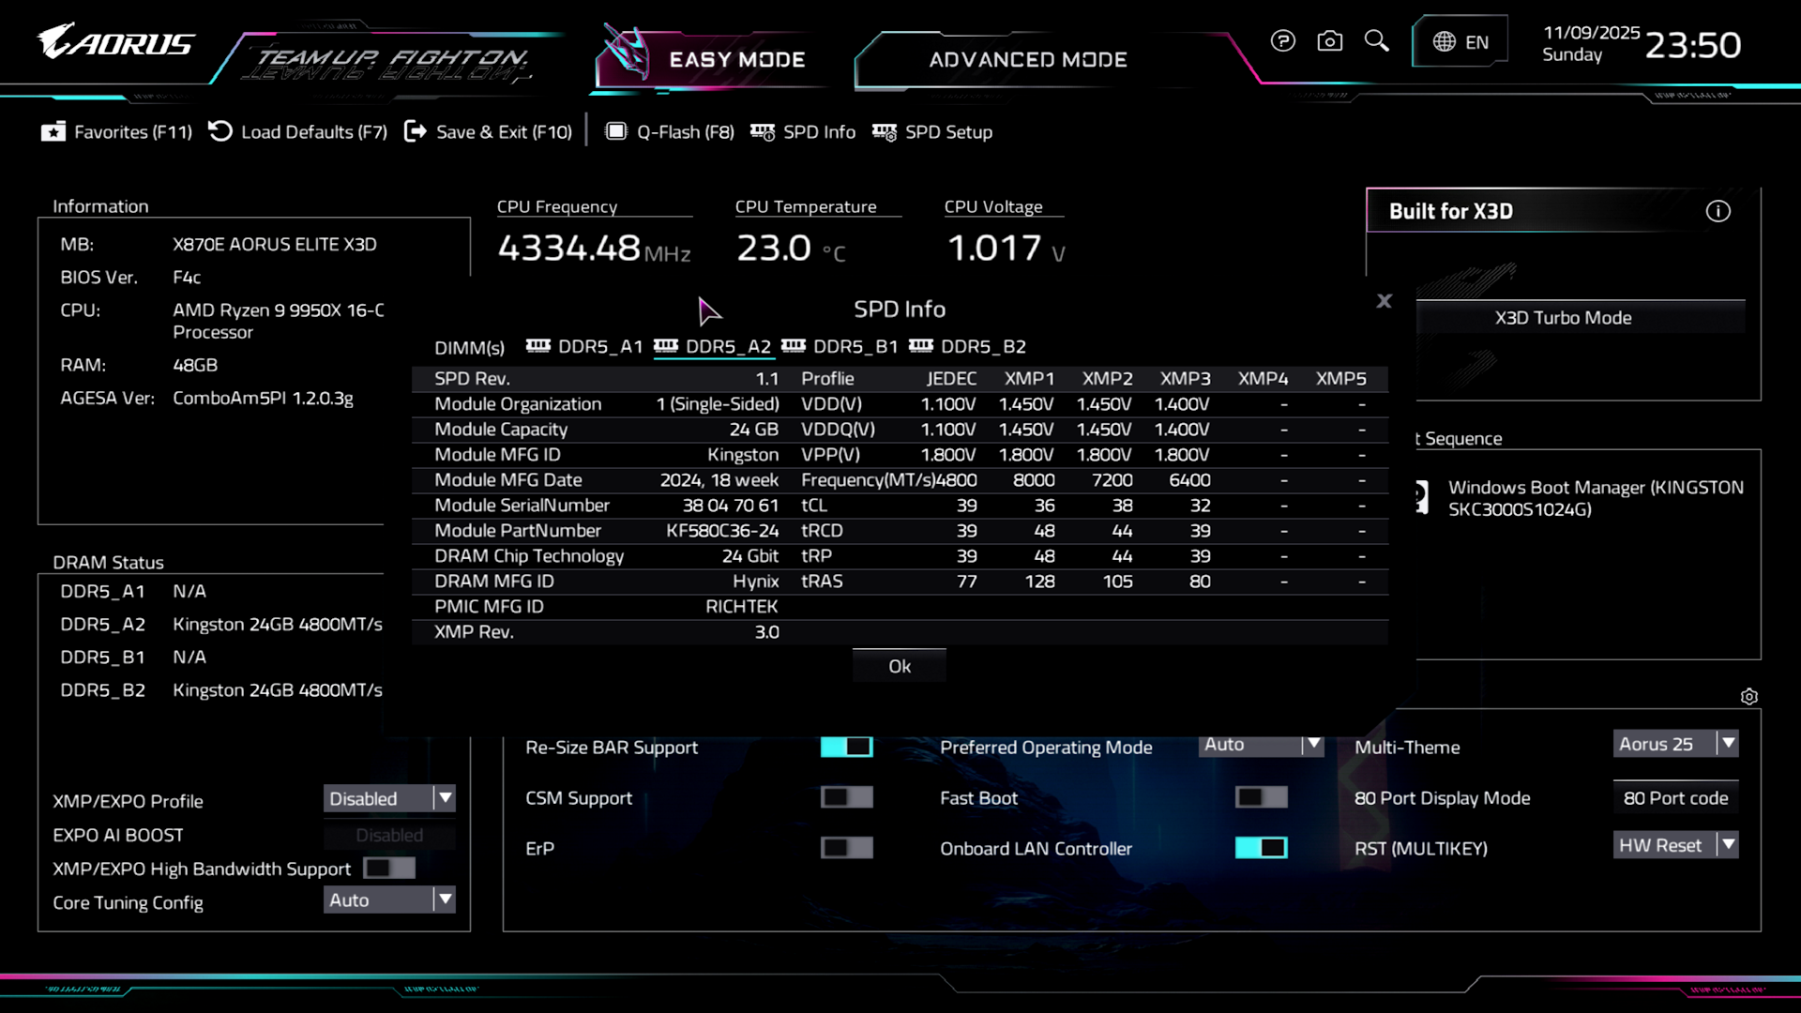This screenshot has width=1801, height=1013.
Task: Switch to Advanced Mode tab
Action: pyautogui.click(x=1027, y=60)
